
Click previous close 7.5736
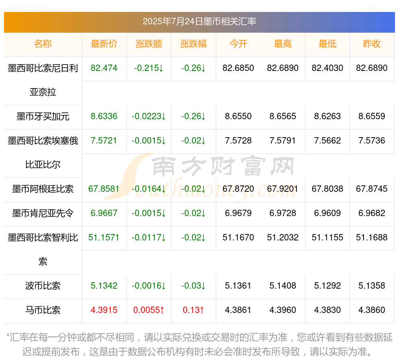[372, 141]
